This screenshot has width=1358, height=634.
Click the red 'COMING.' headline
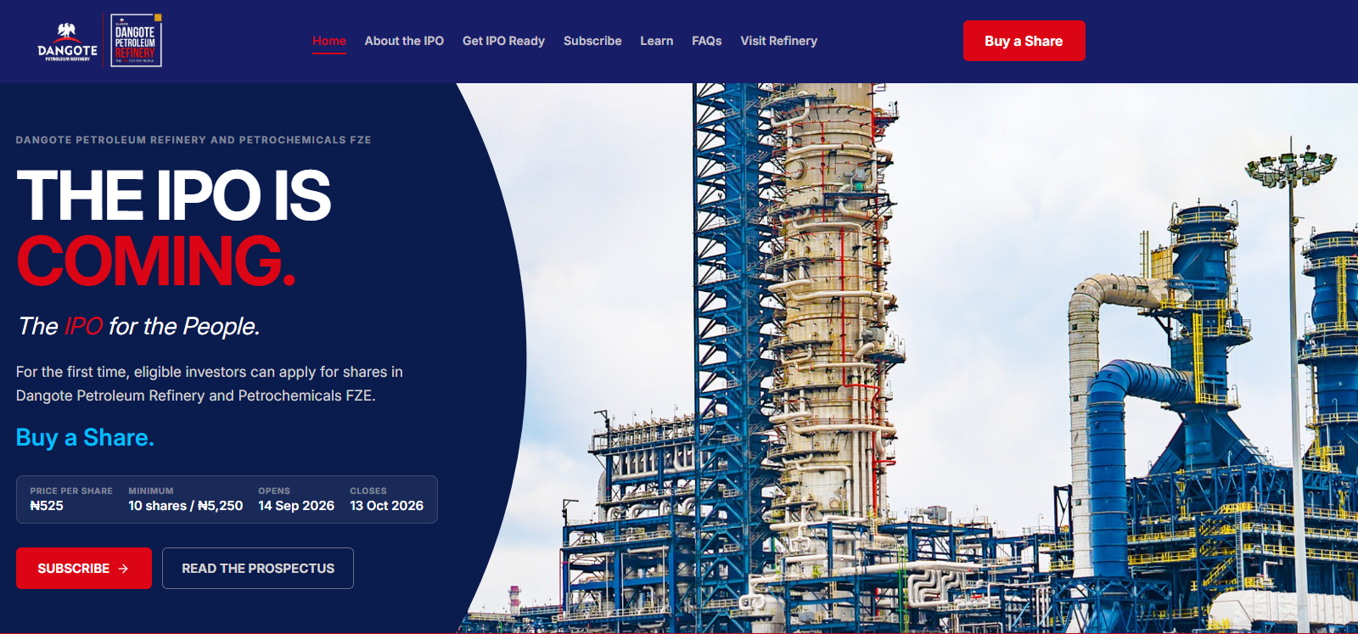pyautogui.click(x=156, y=260)
